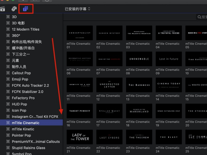
Task: Select the FxFactory Pro category
Action: tap(31, 98)
